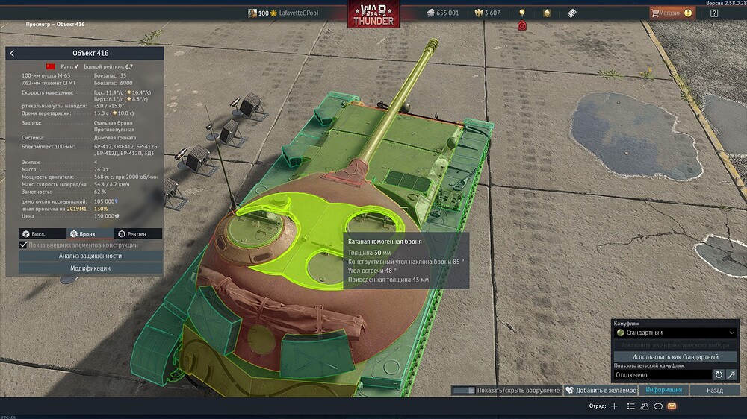
Task: Select the Броня armor view mode
Action: [x=90, y=233]
